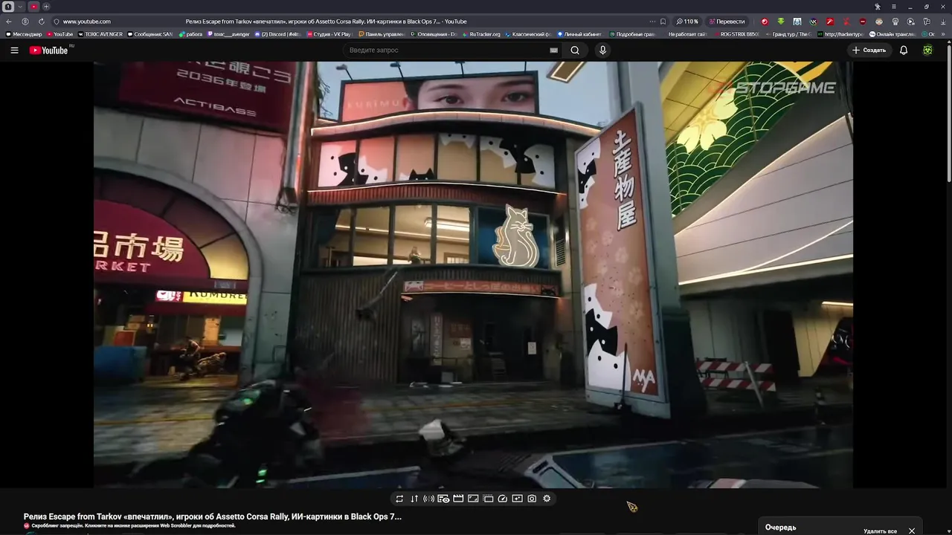Open enhancer settings gear below video

point(547,499)
